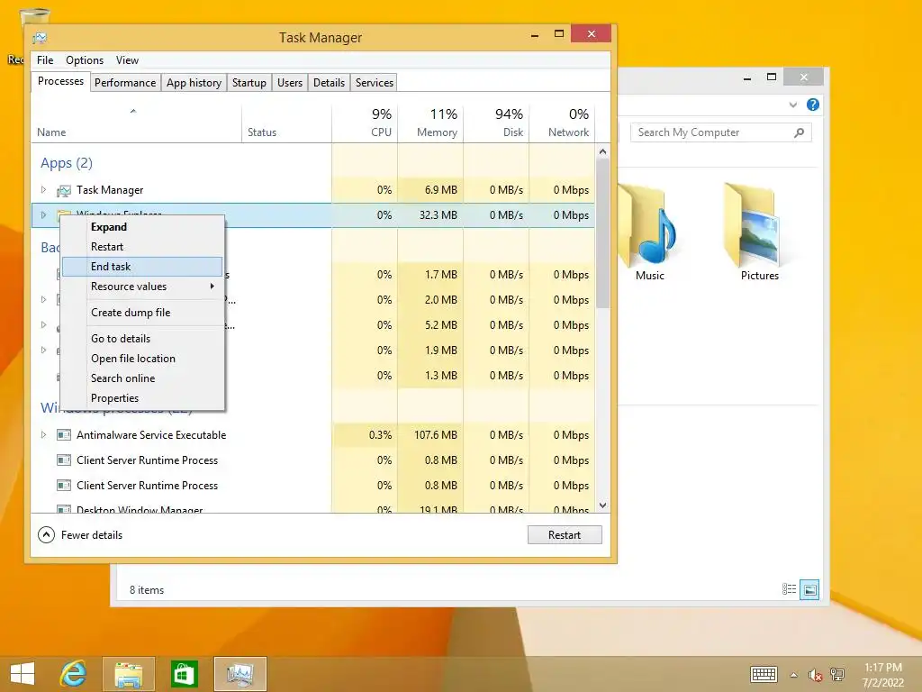Switch to the App history tab
Screen dimensions: 922x692
point(194,83)
